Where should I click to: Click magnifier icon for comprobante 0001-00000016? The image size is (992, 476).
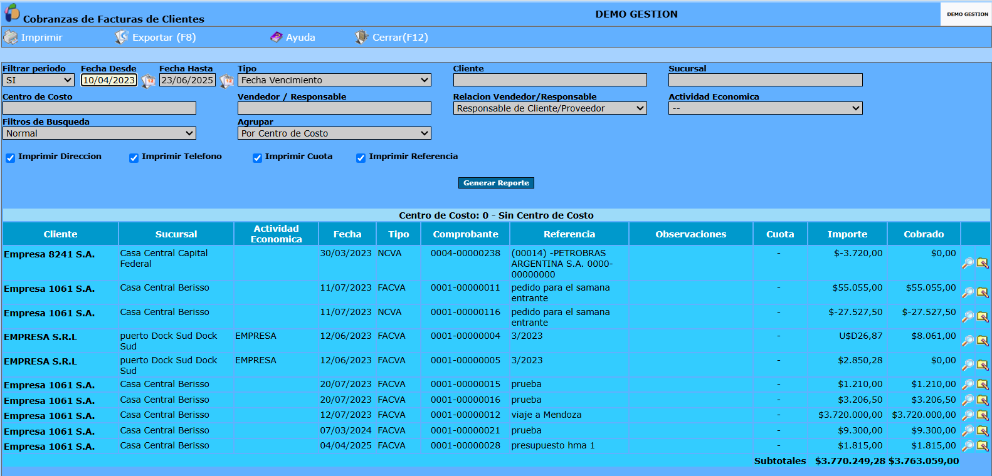(x=968, y=400)
